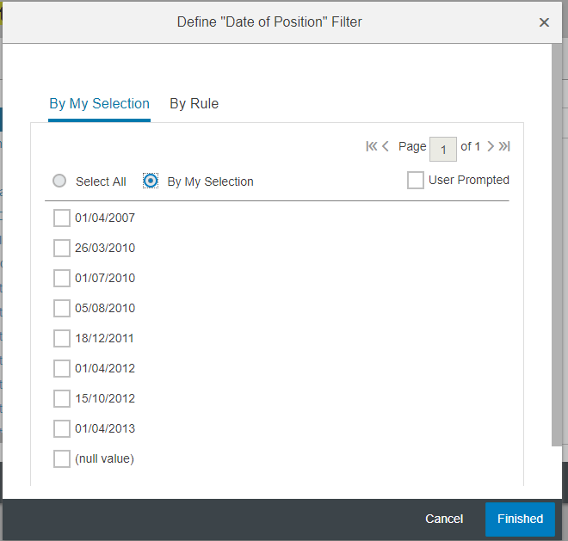
Task: Click the Finished button
Action: pos(520,519)
